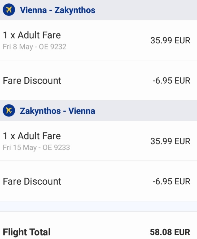197x239 pixels.
Task: Select the return 35.99 EUR fare price
Action: (x=170, y=141)
